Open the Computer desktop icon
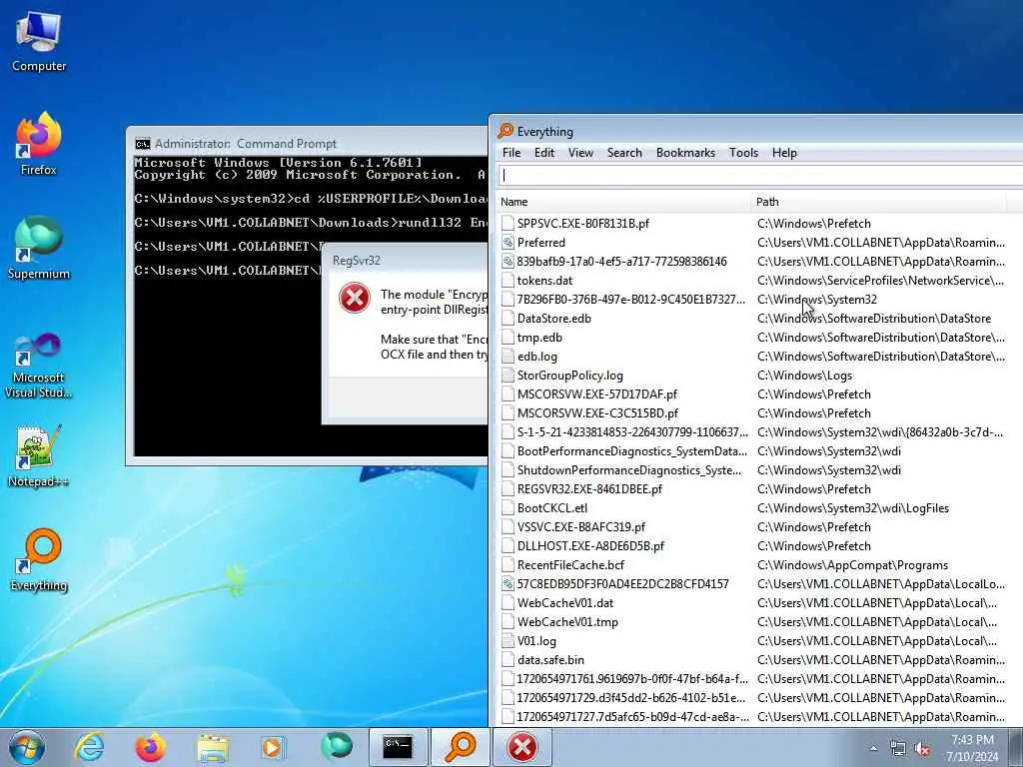Screen dimensions: 1023x767 (x=39, y=42)
